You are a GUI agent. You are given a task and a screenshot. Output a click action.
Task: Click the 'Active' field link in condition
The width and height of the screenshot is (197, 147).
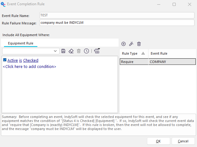pyautogui.click(x=12, y=61)
